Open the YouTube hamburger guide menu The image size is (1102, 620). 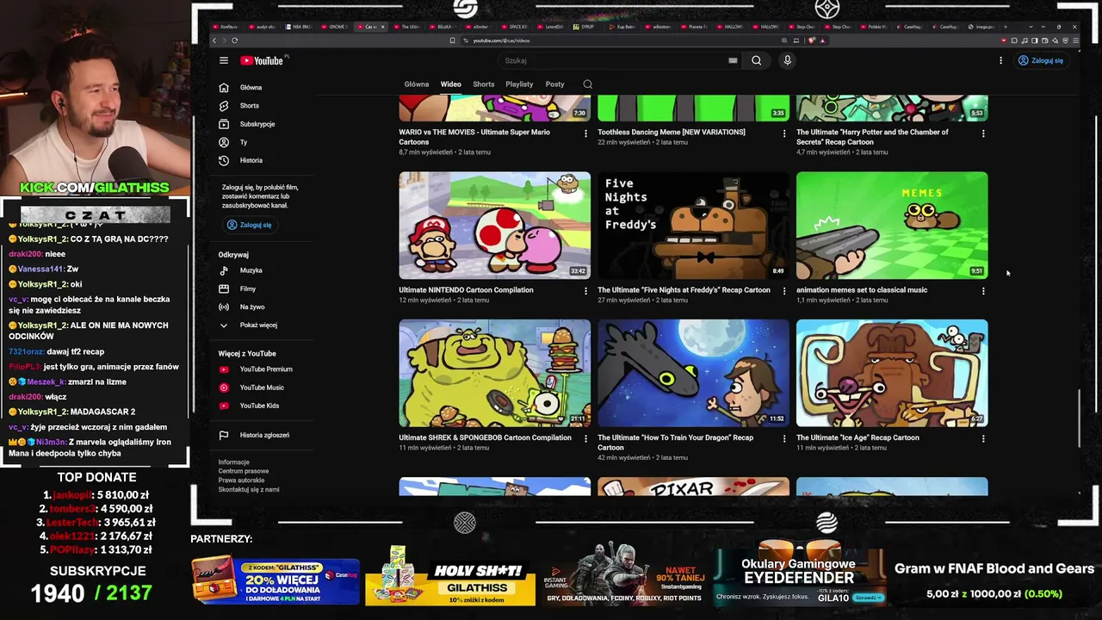tap(224, 60)
